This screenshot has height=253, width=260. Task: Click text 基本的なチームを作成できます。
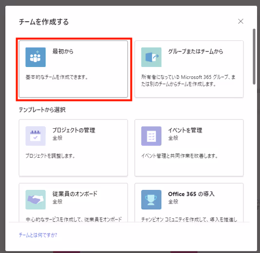56,77
